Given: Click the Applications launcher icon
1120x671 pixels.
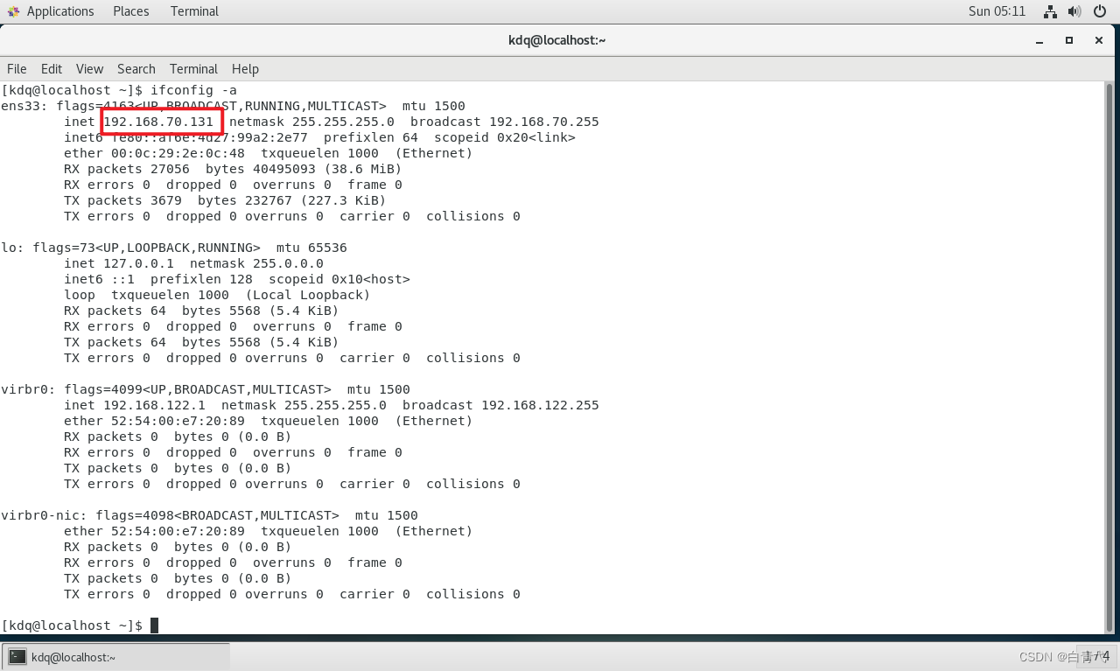Looking at the screenshot, I should (13, 11).
